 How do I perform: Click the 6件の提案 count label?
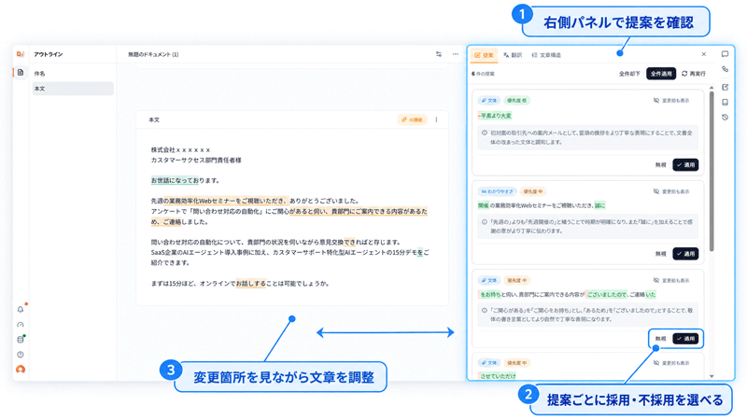click(483, 74)
